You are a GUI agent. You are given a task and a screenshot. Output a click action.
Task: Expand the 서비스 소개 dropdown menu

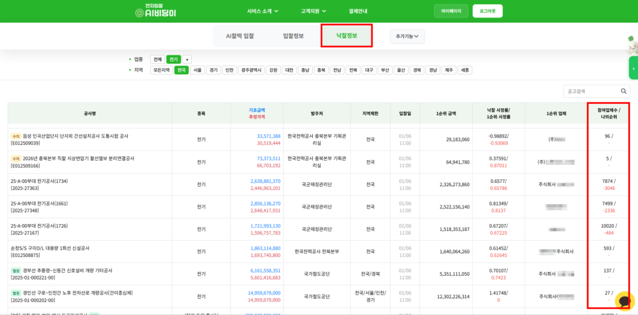pos(262,11)
